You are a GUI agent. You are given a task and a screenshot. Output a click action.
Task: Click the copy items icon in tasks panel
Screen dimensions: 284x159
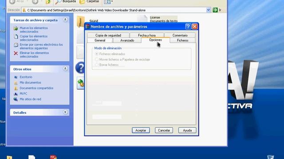(x=16, y=37)
